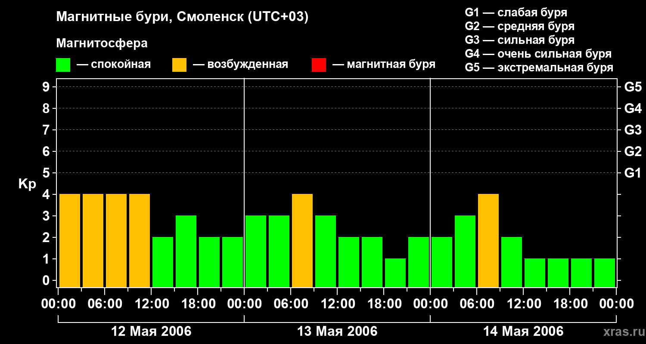Click the '— магнитная буря' legend label

pos(384,64)
